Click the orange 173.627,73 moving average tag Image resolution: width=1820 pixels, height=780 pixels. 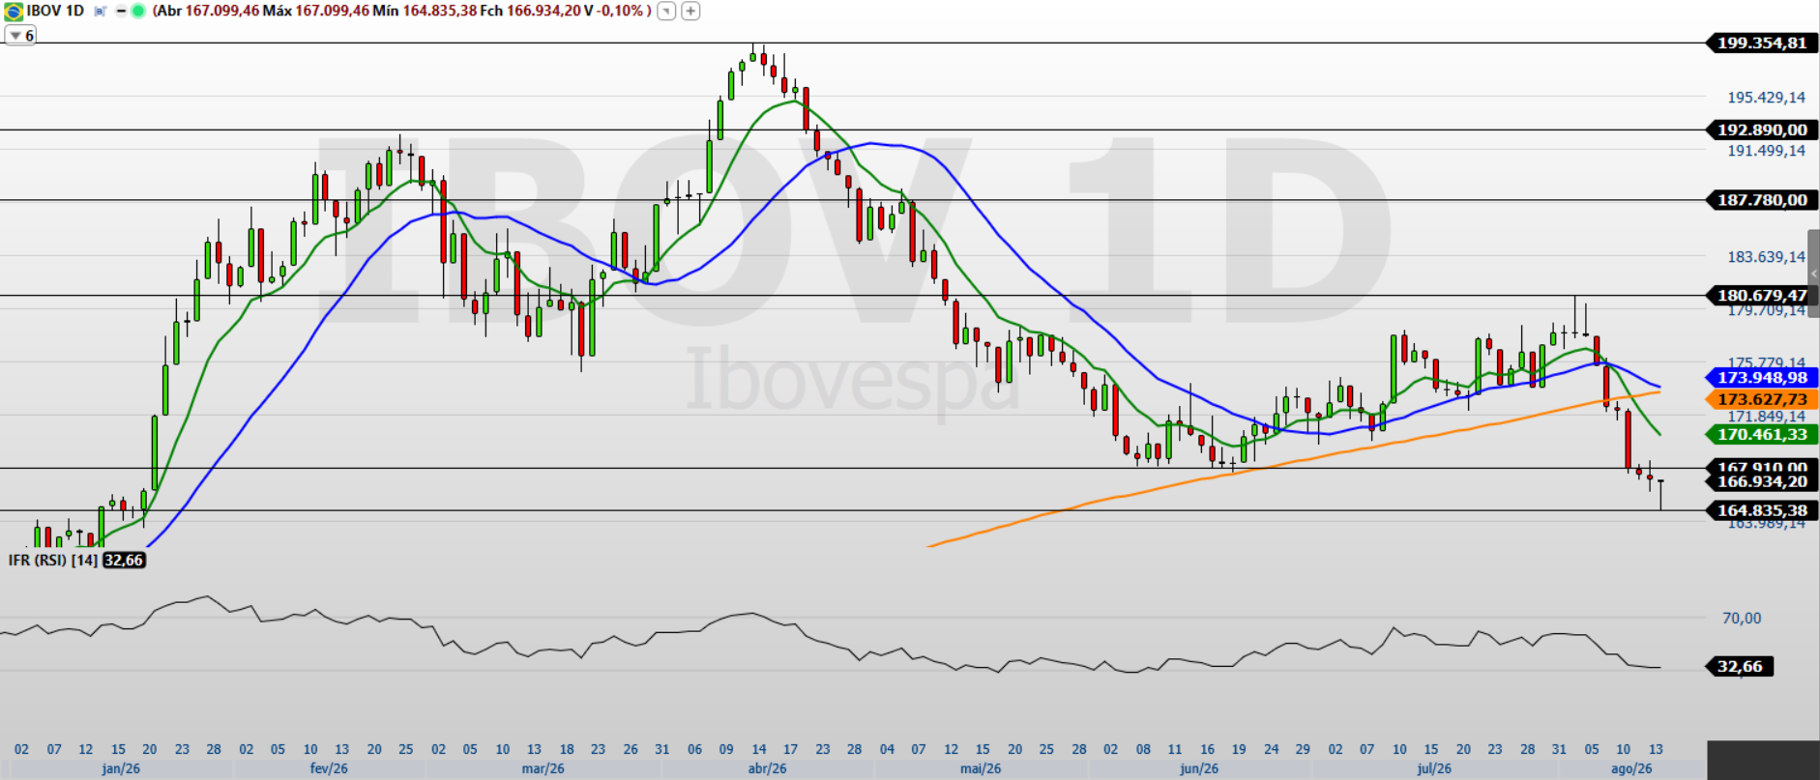(x=1761, y=399)
